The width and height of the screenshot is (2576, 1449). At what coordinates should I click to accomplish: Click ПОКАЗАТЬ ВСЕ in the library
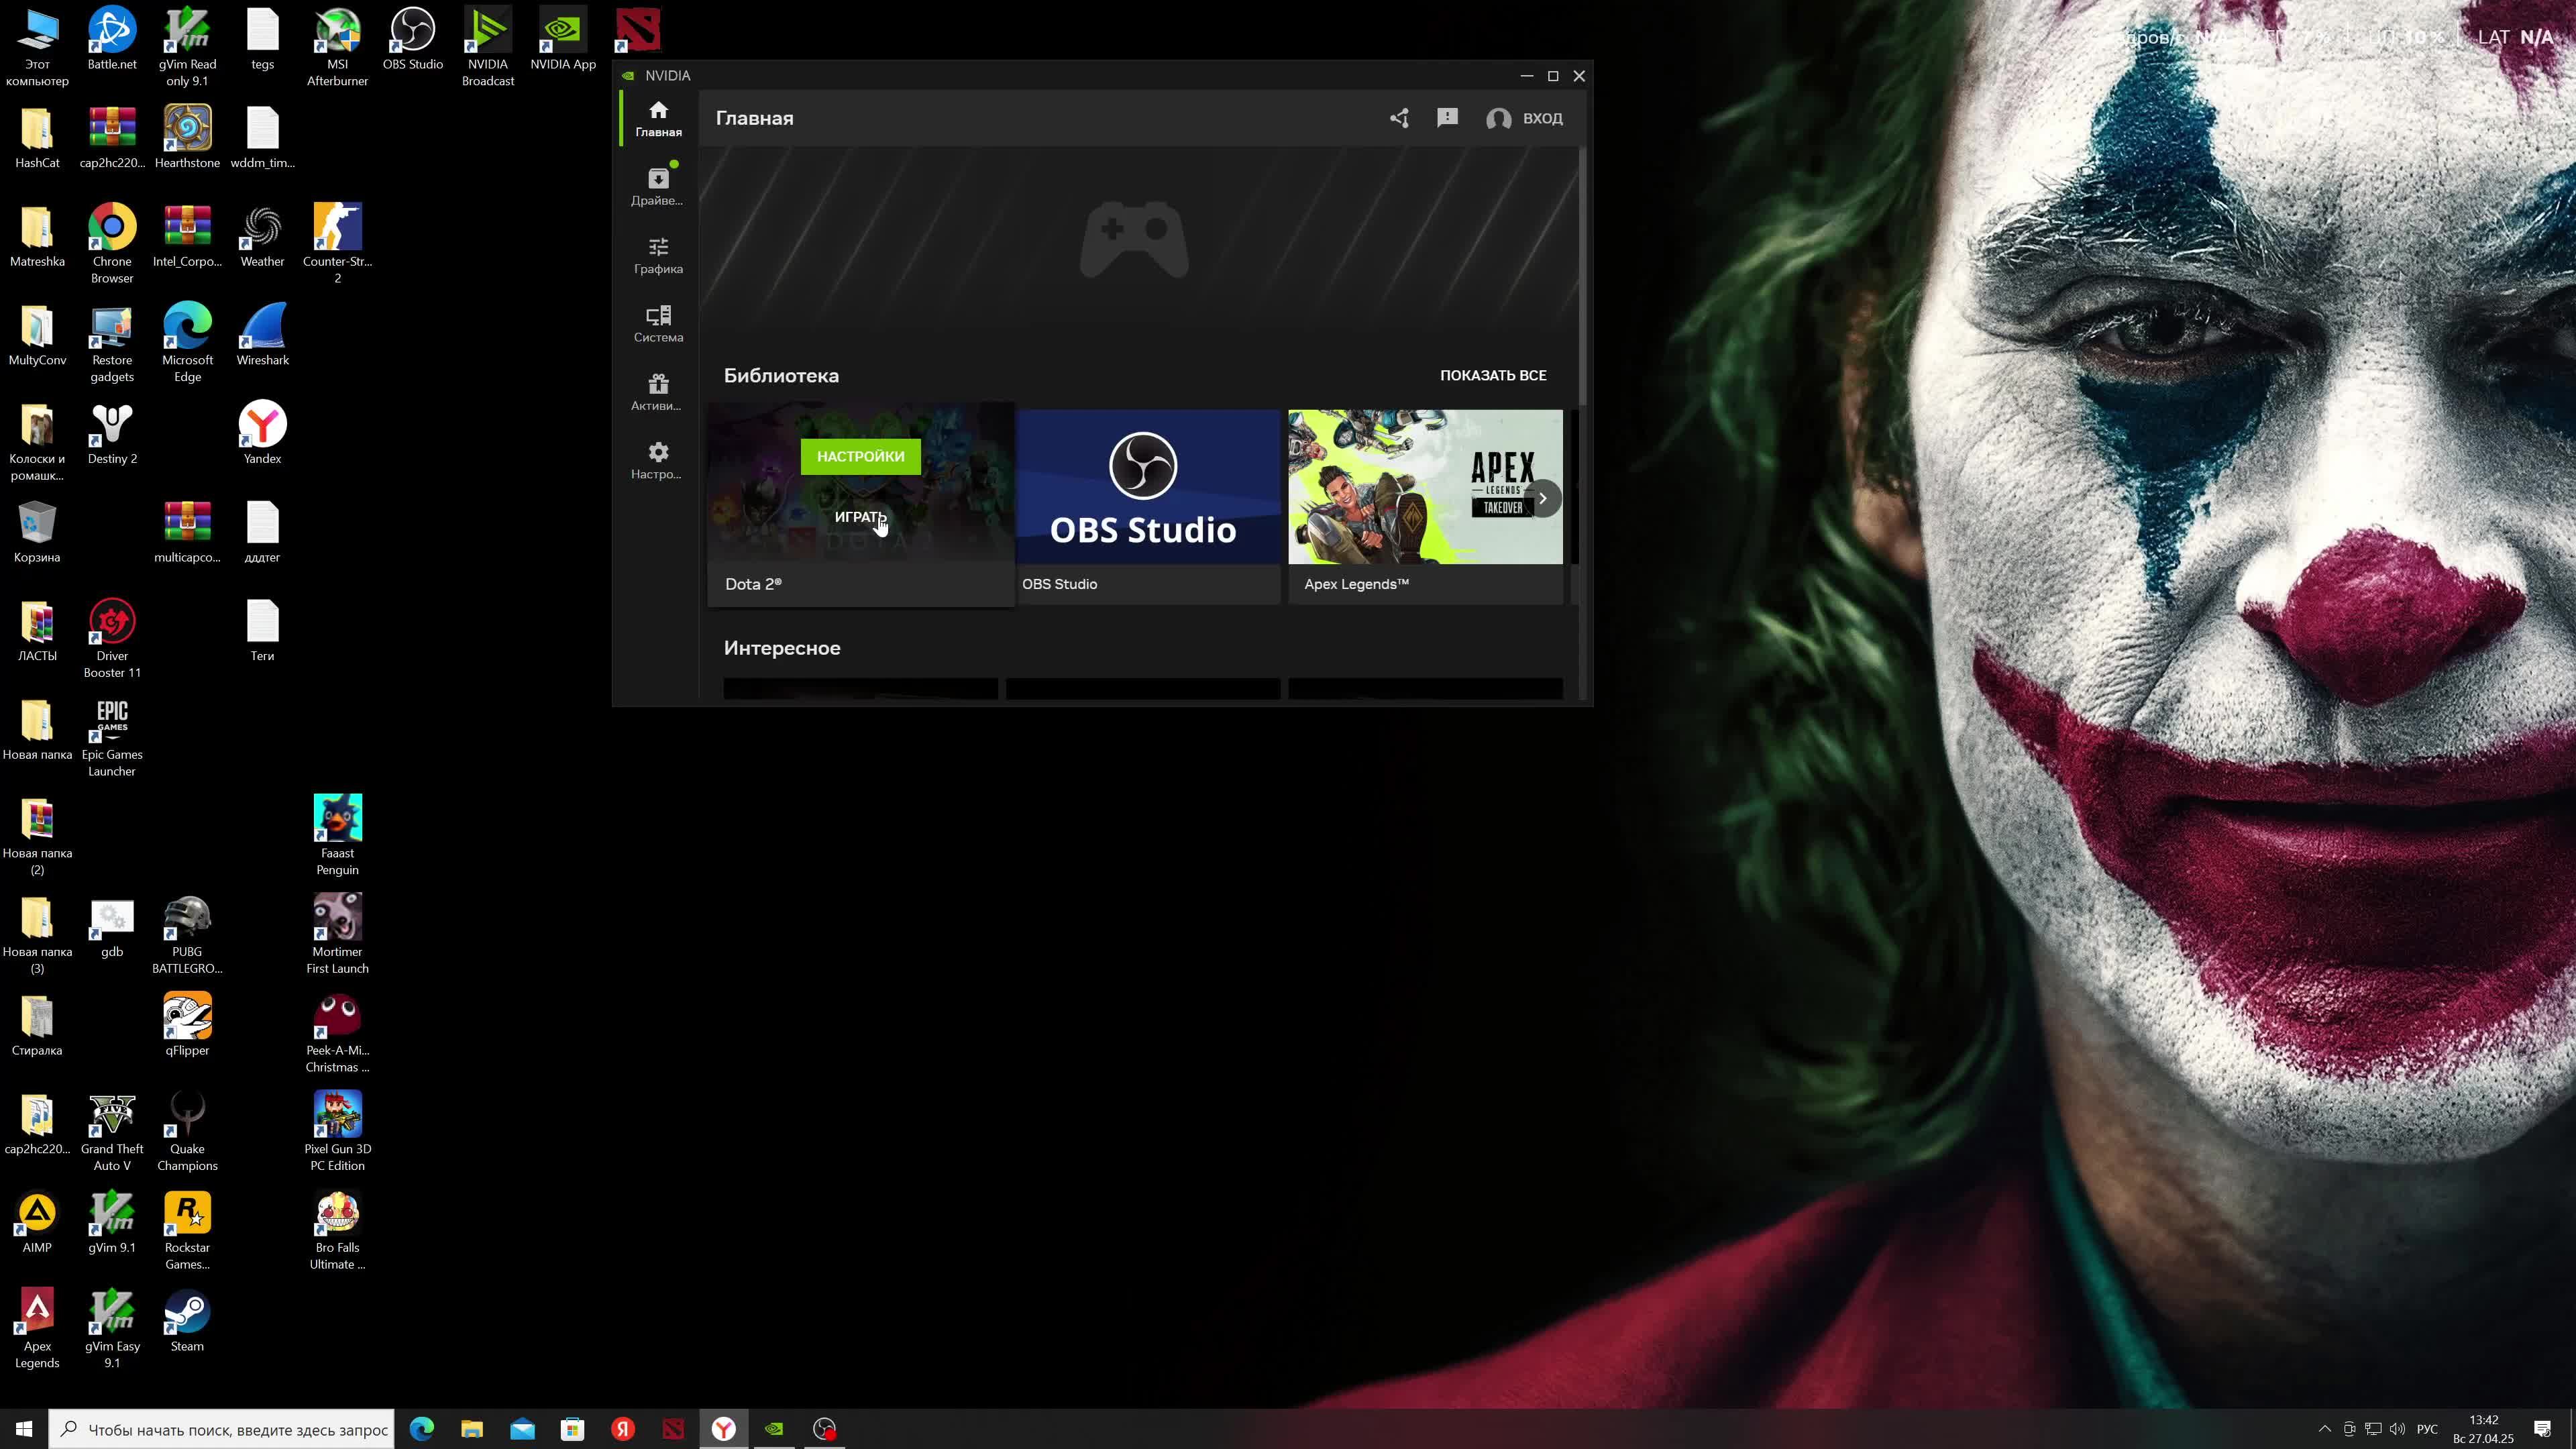[1492, 375]
